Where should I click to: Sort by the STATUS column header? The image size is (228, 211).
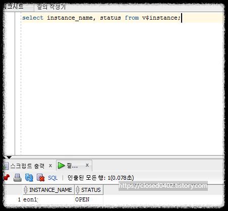click(x=89, y=190)
